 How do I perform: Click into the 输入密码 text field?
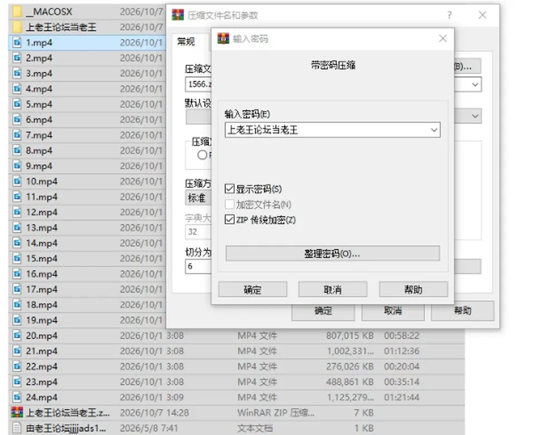coord(327,130)
